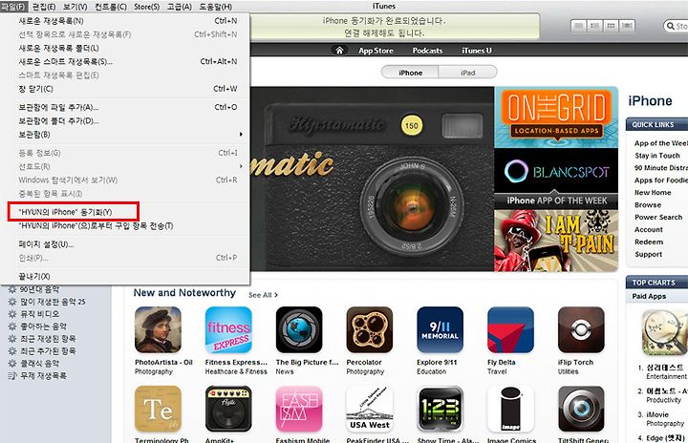Open the PeakFinder USA West app icon
The width and height of the screenshot is (688, 443).
click(370, 410)
